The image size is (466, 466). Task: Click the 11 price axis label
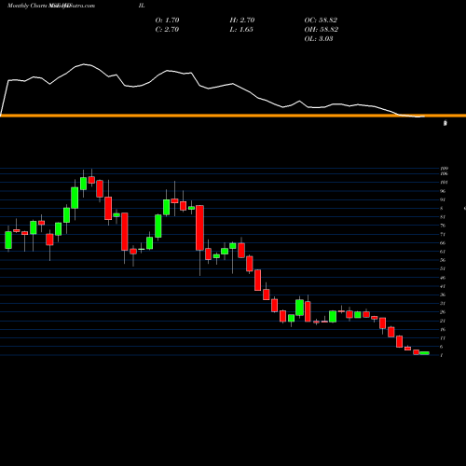pos(443,338)
